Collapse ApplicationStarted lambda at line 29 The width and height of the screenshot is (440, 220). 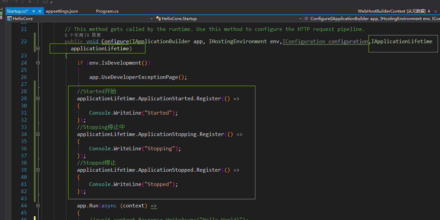click(38, 99)
